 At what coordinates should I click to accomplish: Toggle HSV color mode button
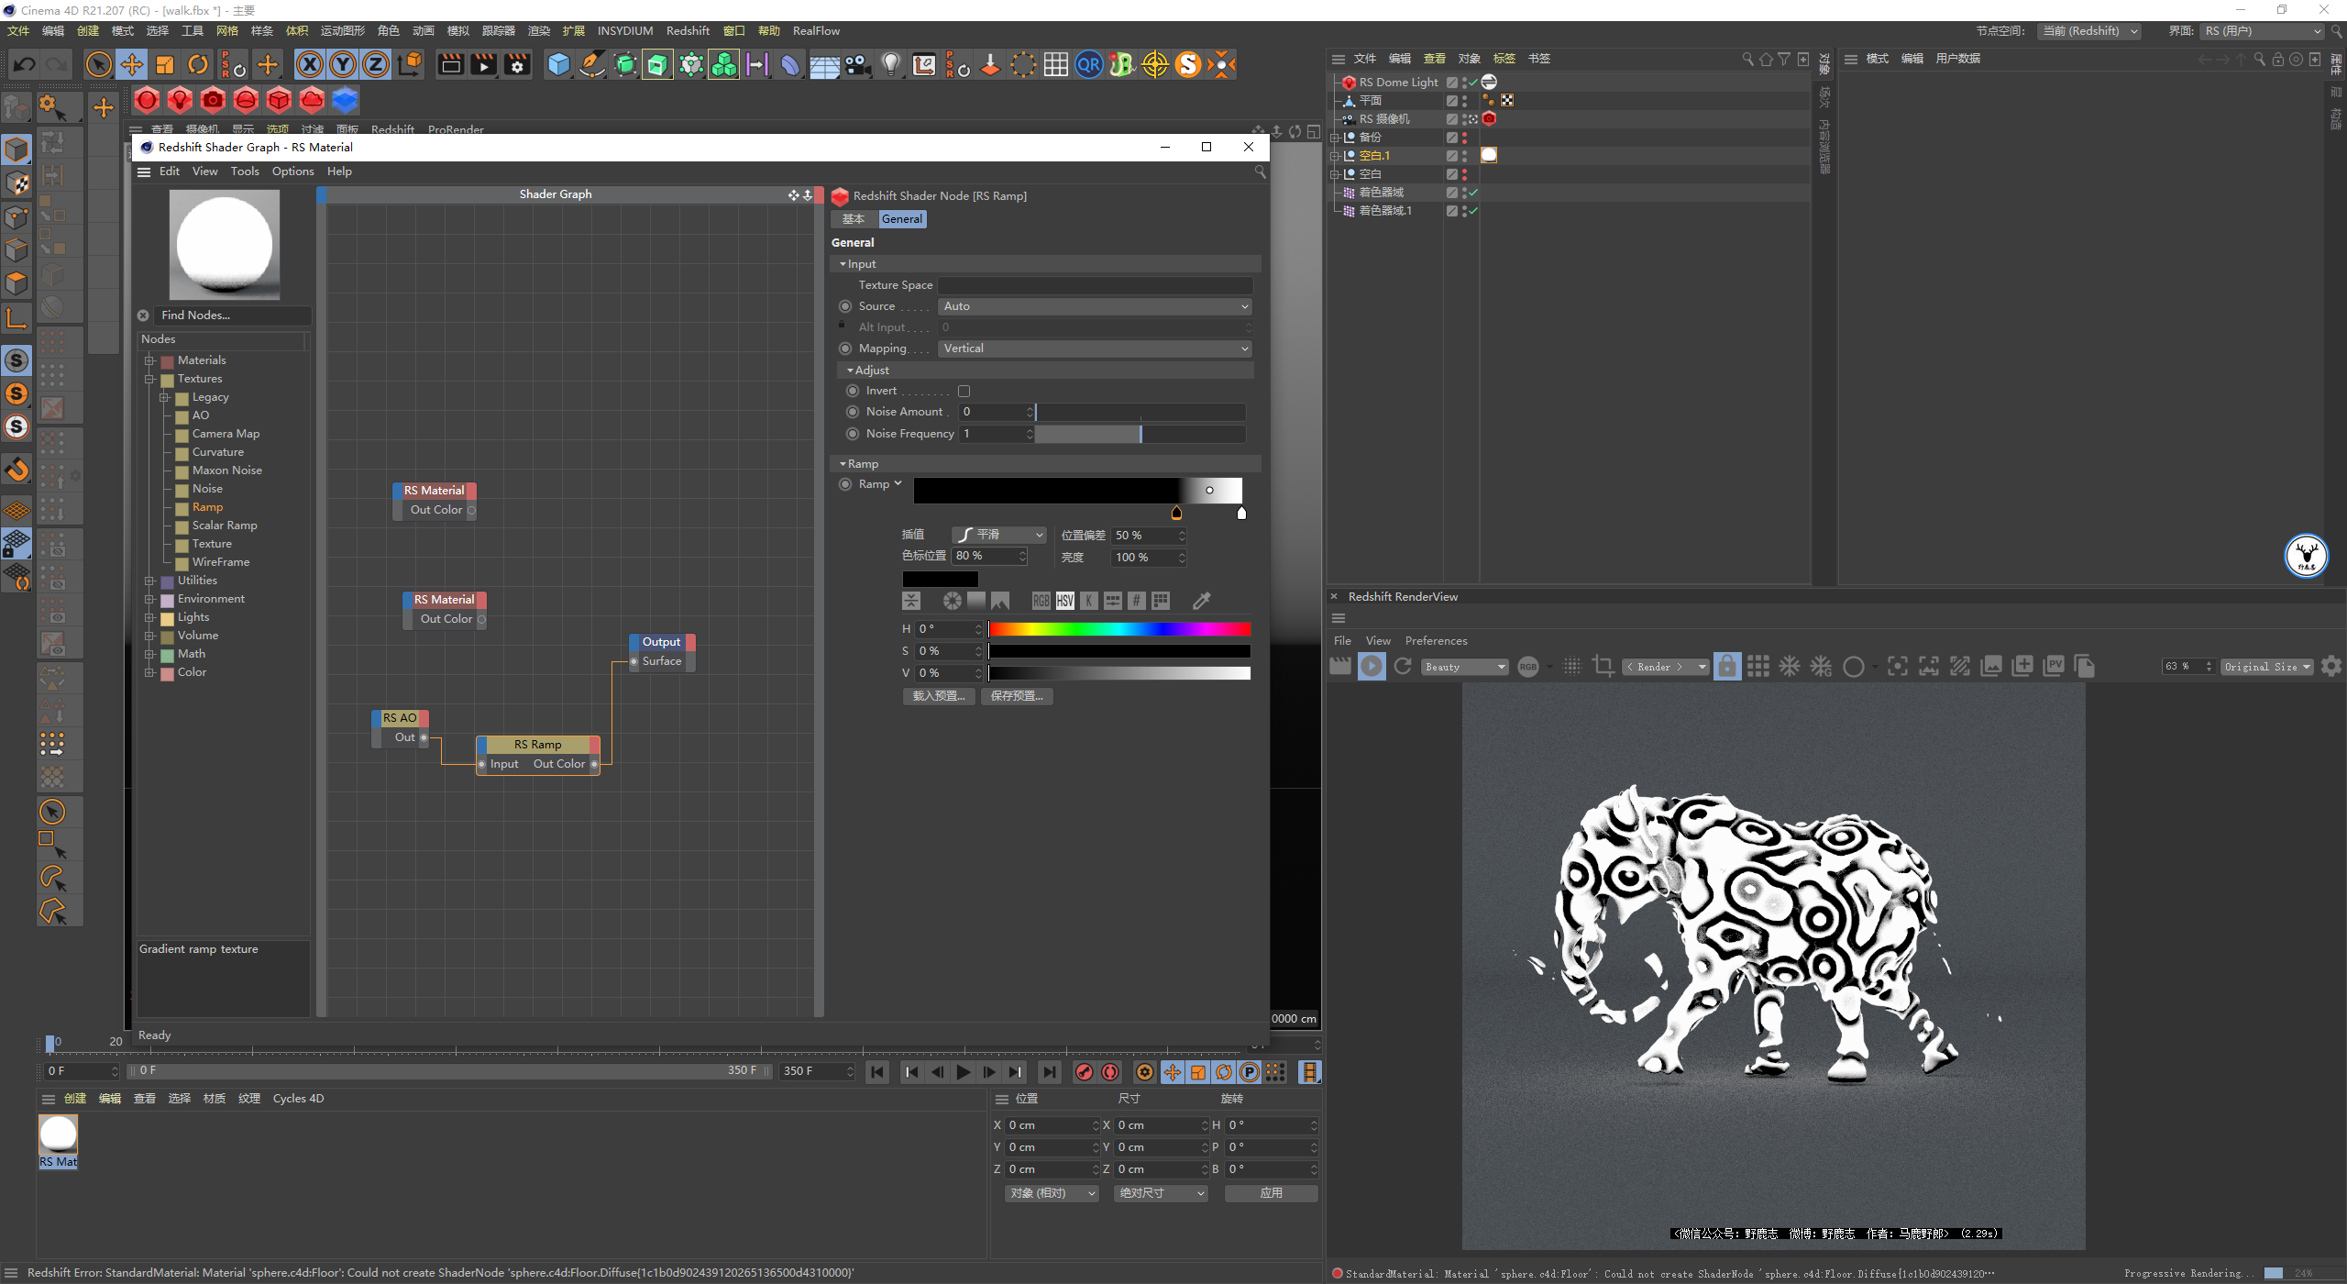point(1064,601)
